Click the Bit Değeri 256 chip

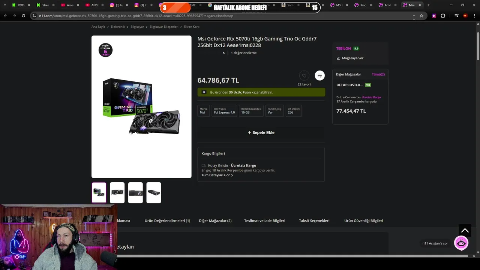pyautogui.click(x=294, y=111)
